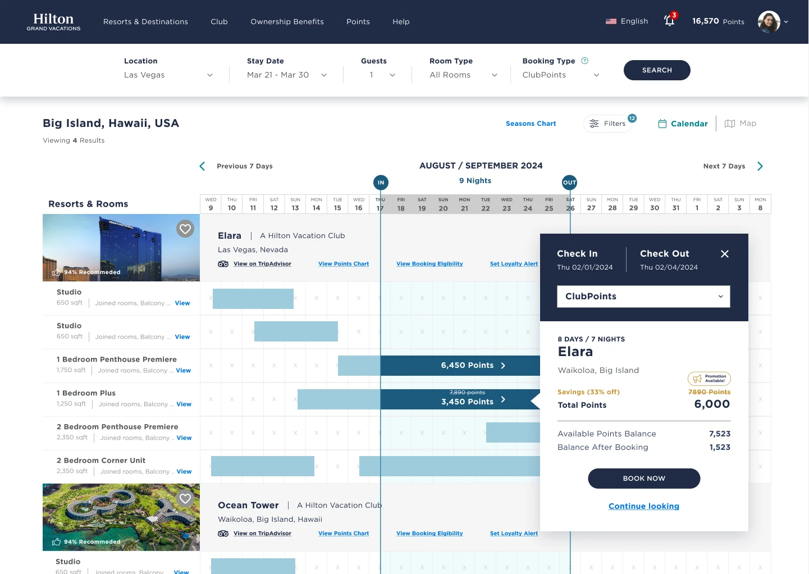Click the Hilton Grand Vacations logo
Viewport: 809px width, 574px height.
(53, 22)
